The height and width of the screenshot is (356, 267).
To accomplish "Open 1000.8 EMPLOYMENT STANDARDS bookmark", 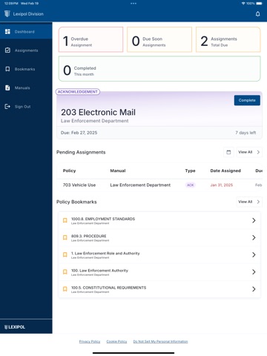I will click(159, 220).
